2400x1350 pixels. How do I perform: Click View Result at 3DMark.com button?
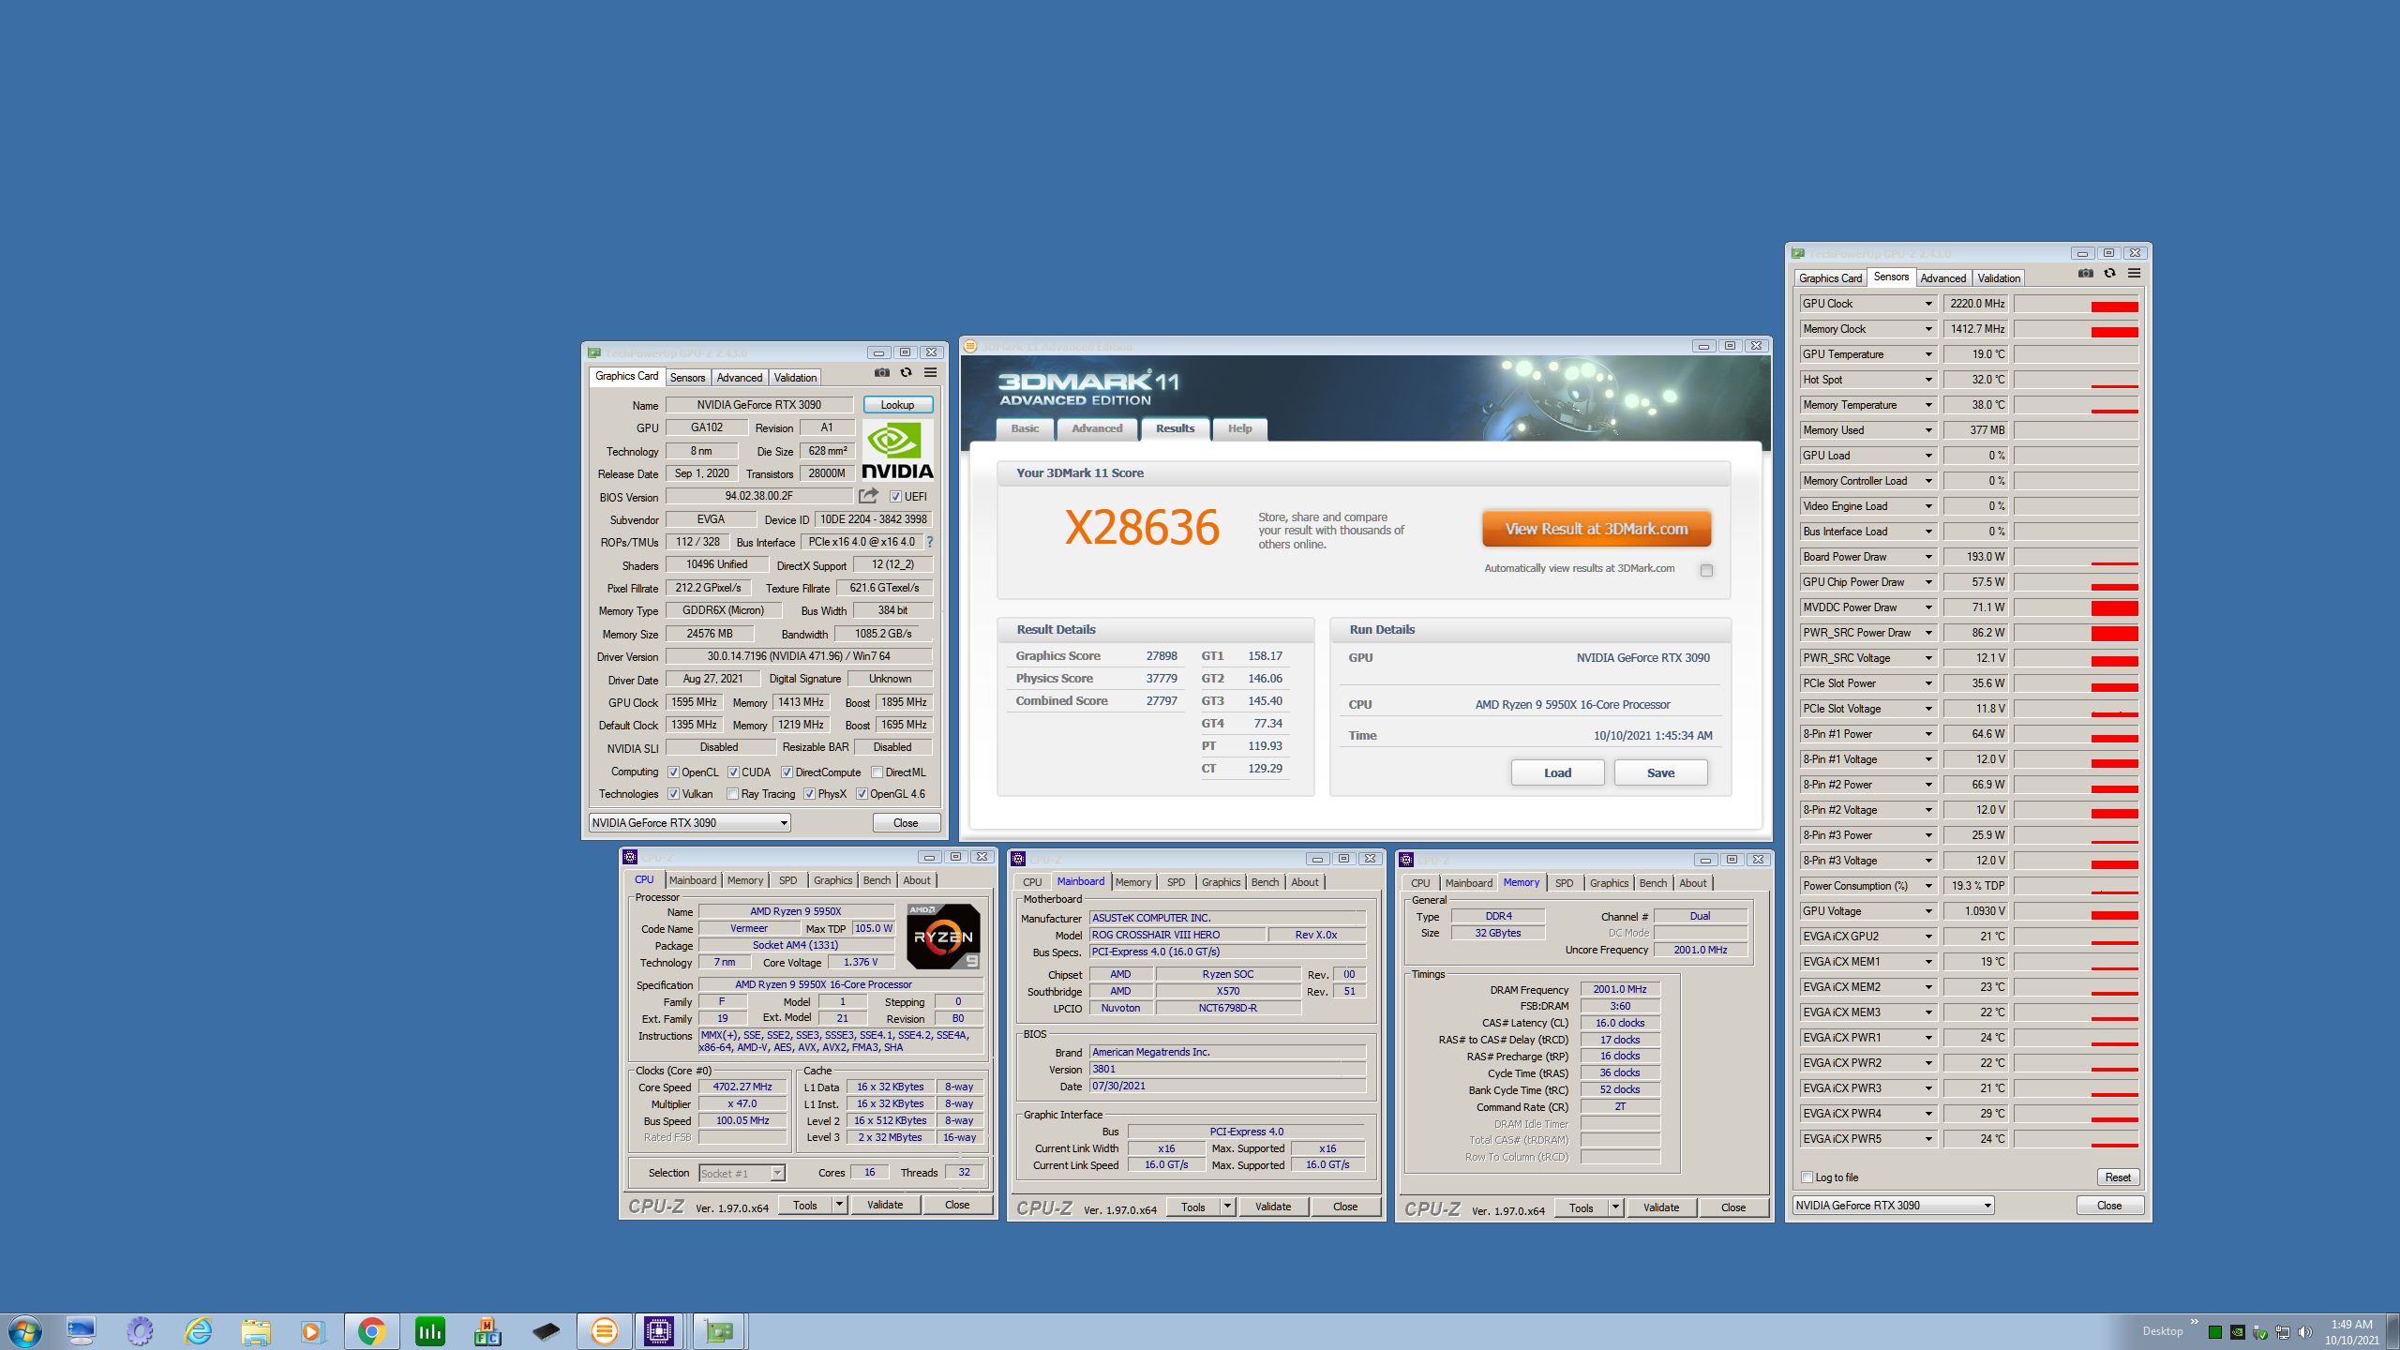point(1596,529)
